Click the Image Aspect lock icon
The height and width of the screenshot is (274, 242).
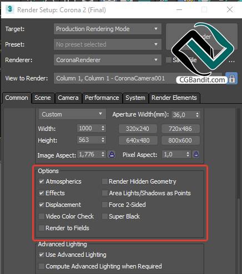[x=112, y=155]
